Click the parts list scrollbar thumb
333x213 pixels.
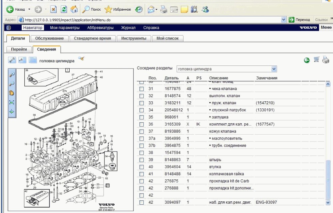pyautogui.click(x=328, y=180)
